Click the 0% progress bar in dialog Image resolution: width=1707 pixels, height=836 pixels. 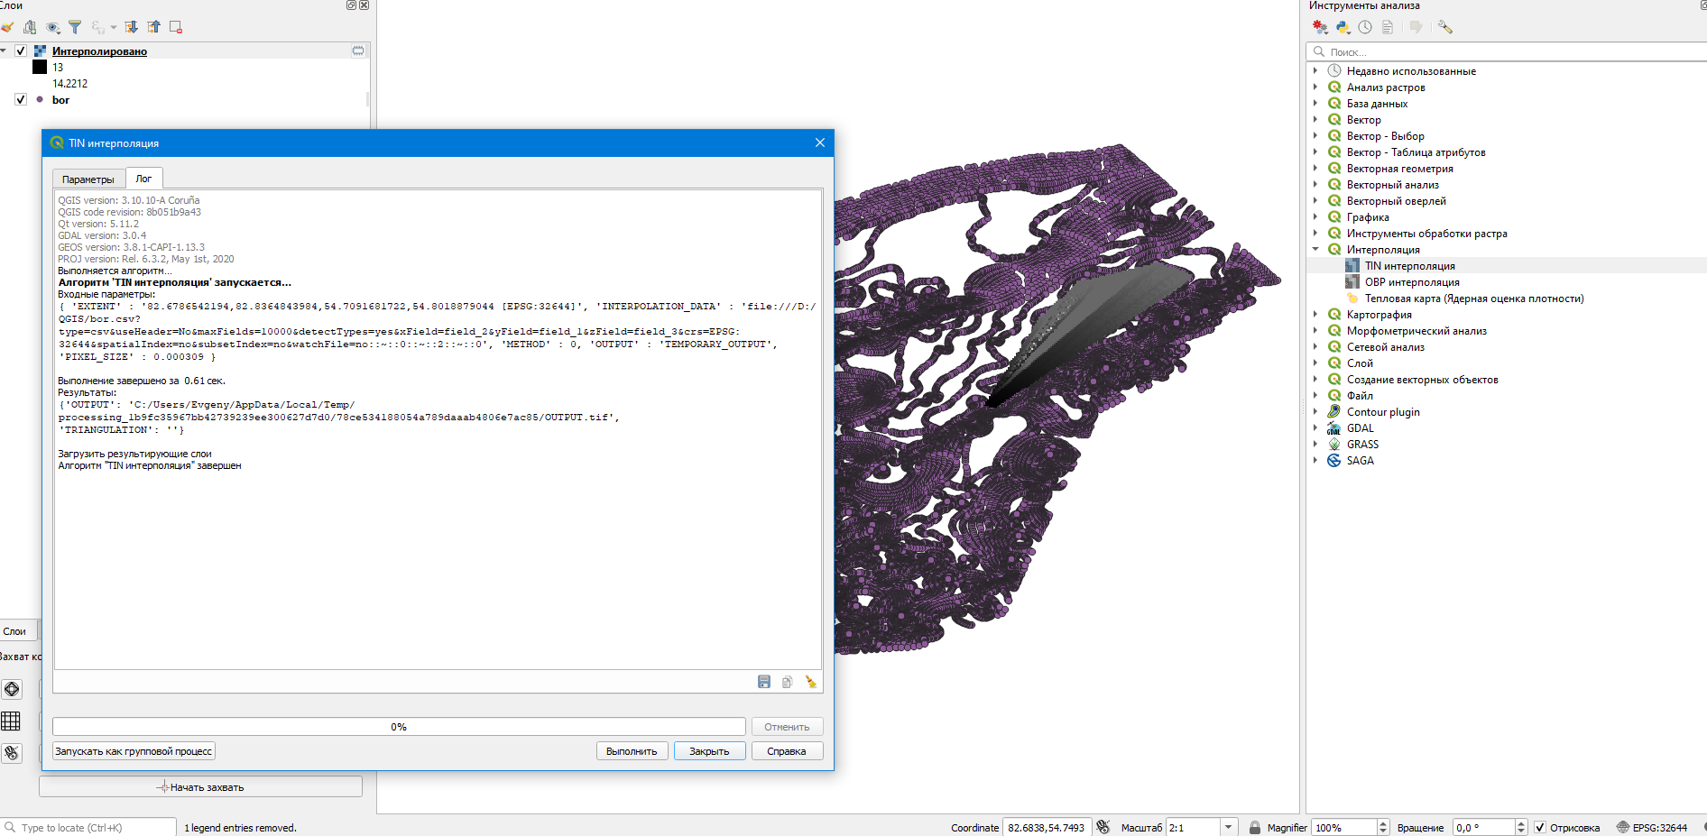tap(399, 727)
